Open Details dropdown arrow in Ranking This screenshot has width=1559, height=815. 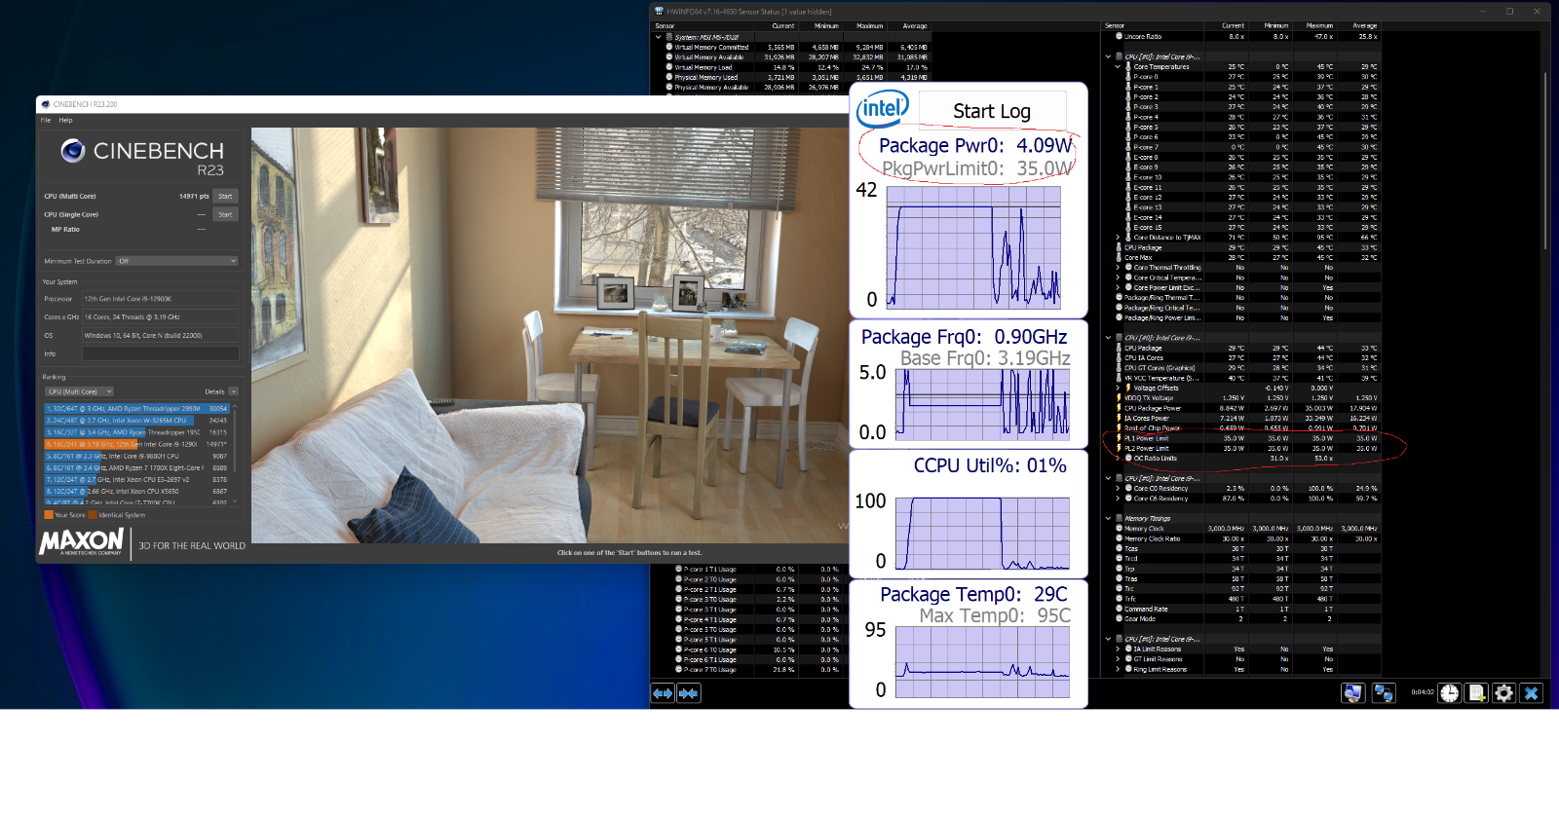pos(234,391)
